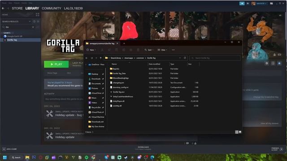This screenshot has width=287, height=161.
Task: Sort Steam library by recent activity clock
Action: coord(34,21)
